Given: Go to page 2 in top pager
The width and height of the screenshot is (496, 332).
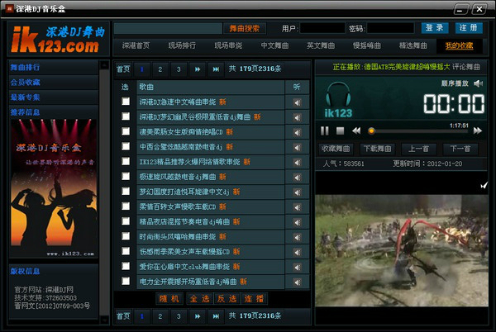Looking at the screenshot, I should (160, 69).
